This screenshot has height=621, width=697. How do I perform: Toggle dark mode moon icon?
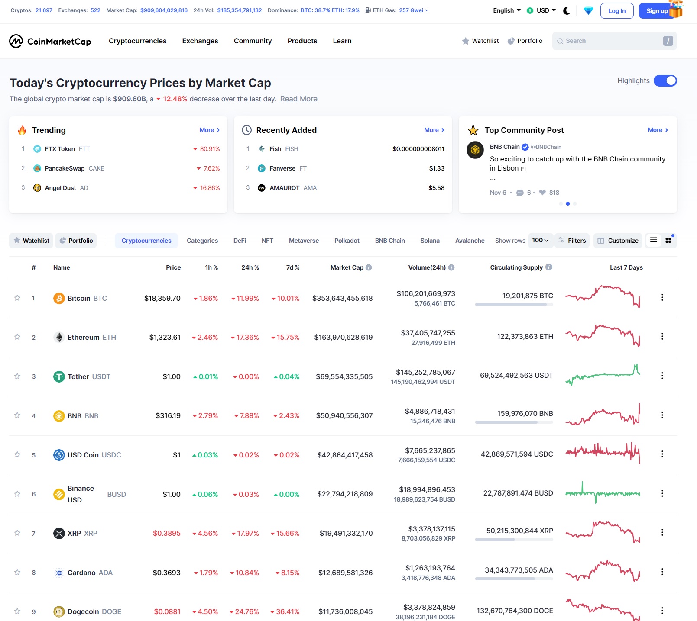pyautogui.click(x=567, y=11)
